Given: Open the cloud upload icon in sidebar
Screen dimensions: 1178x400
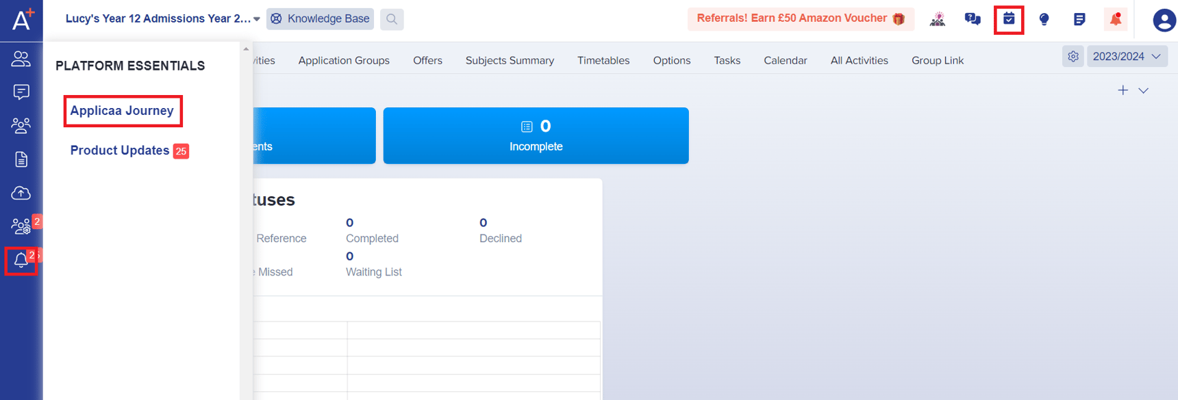Looking at the screenshot, I should (x=21, y=194).
